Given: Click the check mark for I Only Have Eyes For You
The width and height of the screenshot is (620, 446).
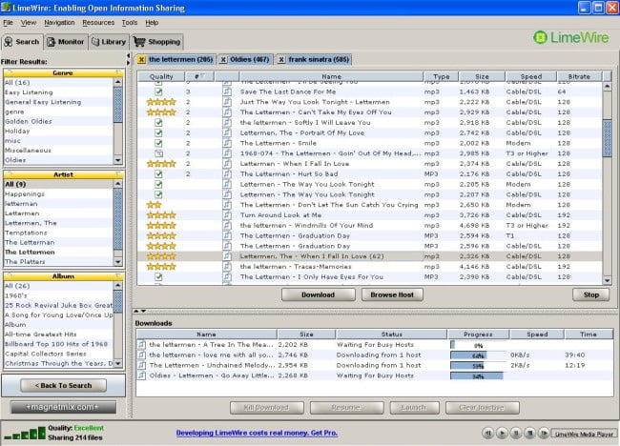Looking at the screenshot, I should point(158,276).
